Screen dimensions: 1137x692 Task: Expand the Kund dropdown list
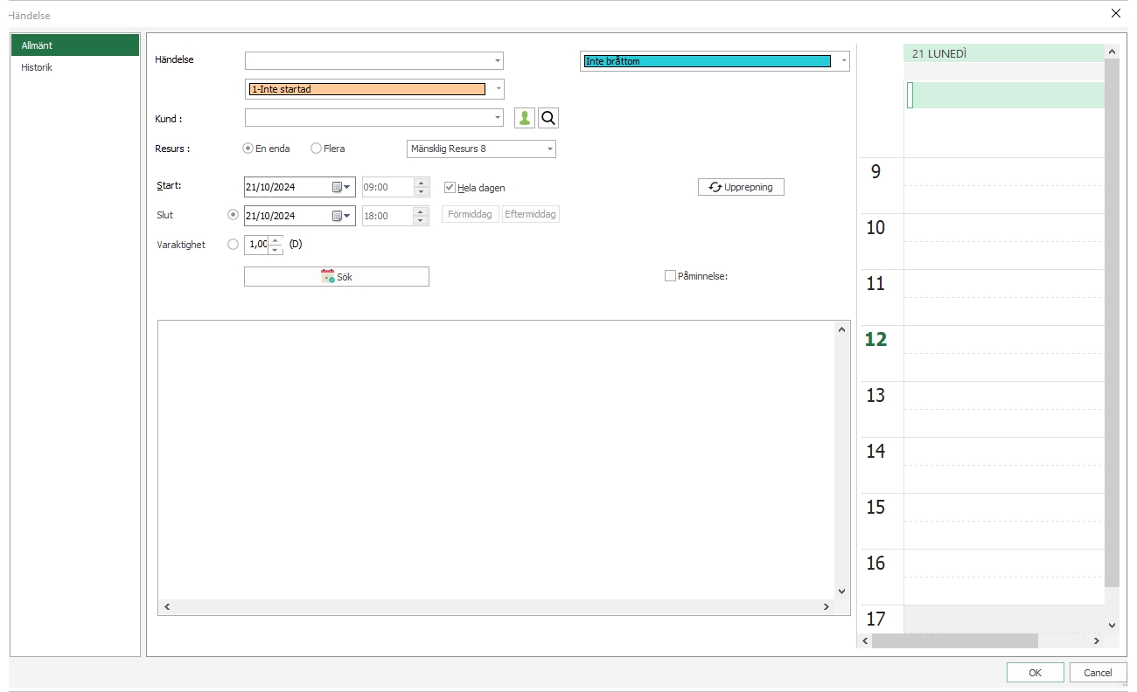click(x=498, y=117)
